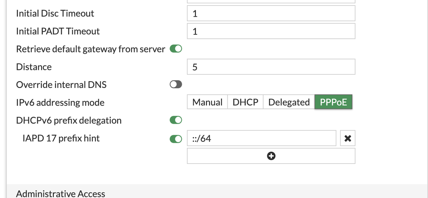
Task: Focus the Initial PADT Timeout field
Action: click(x=271, y=31)
